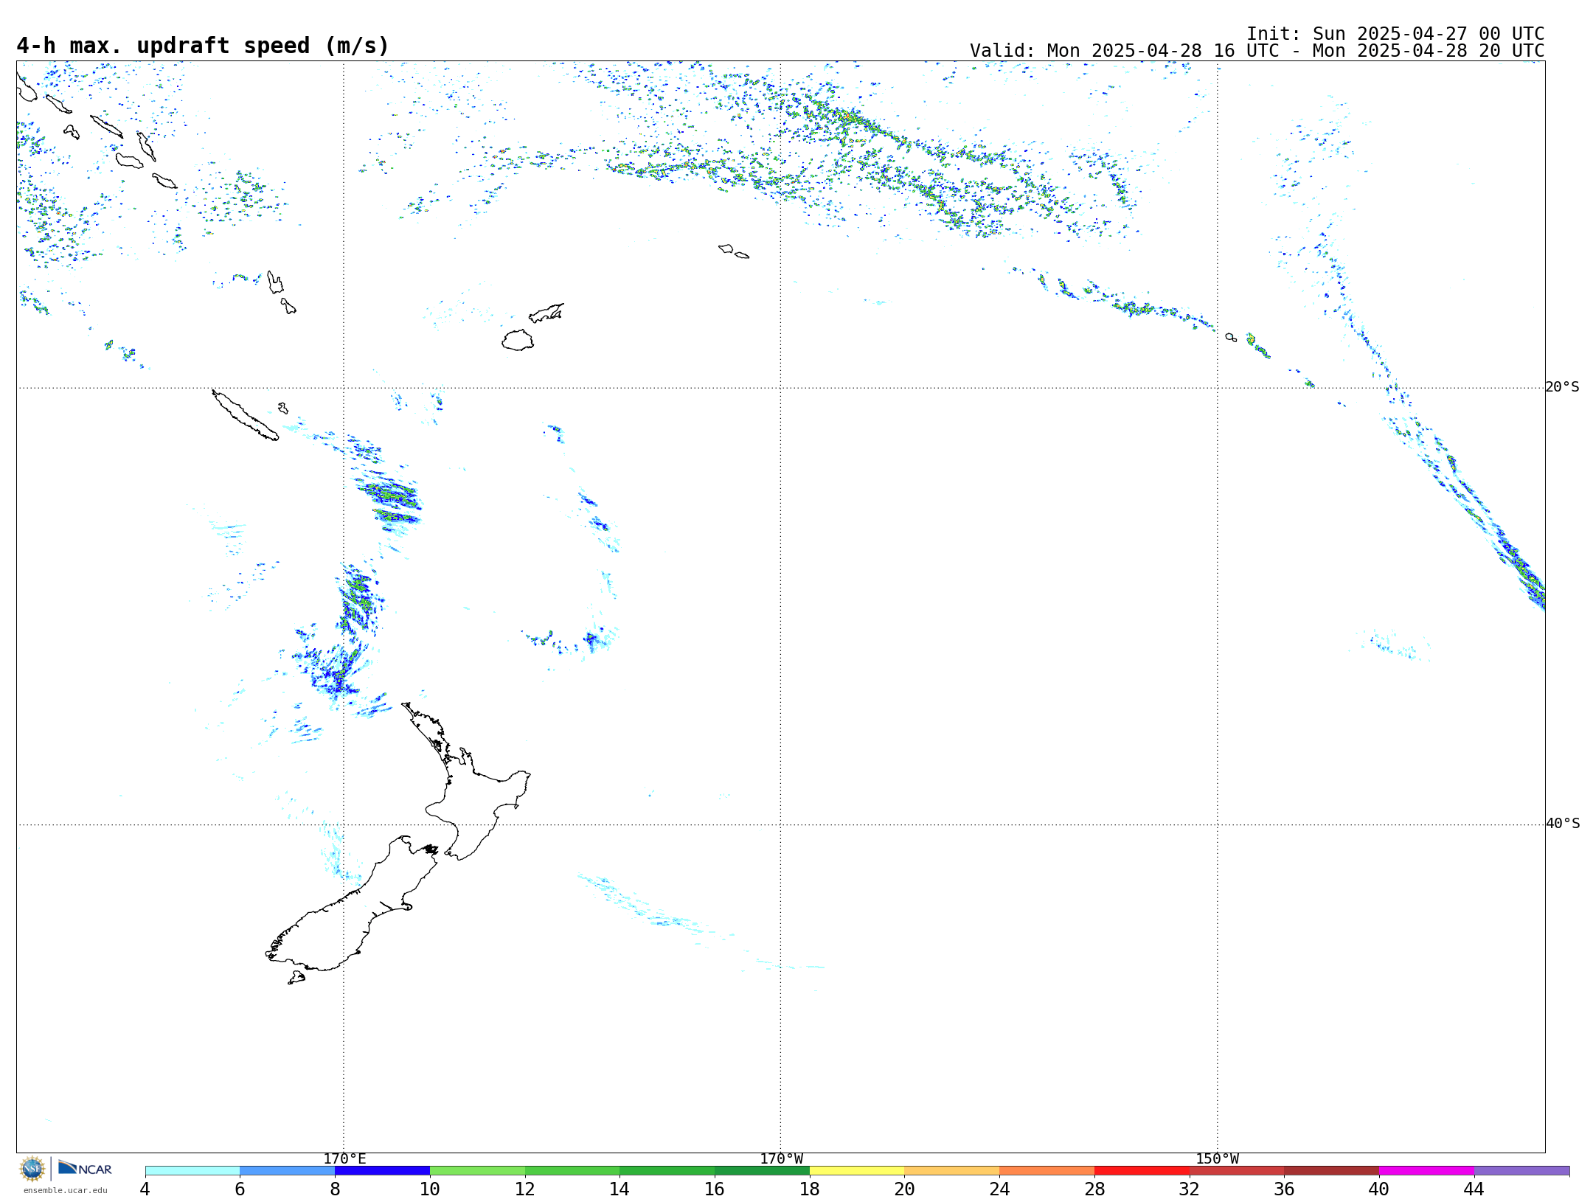Click colorbar tick label '6'
Viewport: 1593px width, 1199px height.
point(240,1189)
